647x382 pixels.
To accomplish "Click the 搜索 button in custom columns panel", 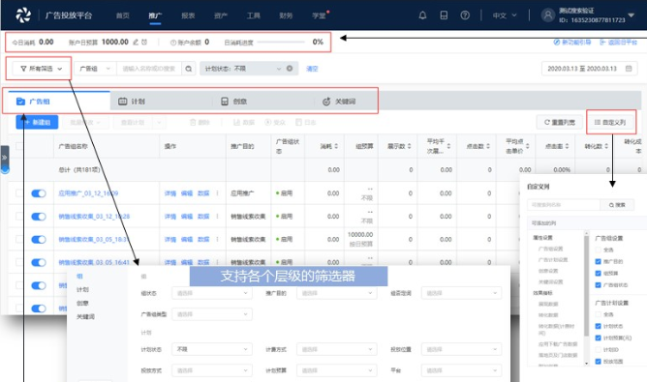I will coord(617,205).
